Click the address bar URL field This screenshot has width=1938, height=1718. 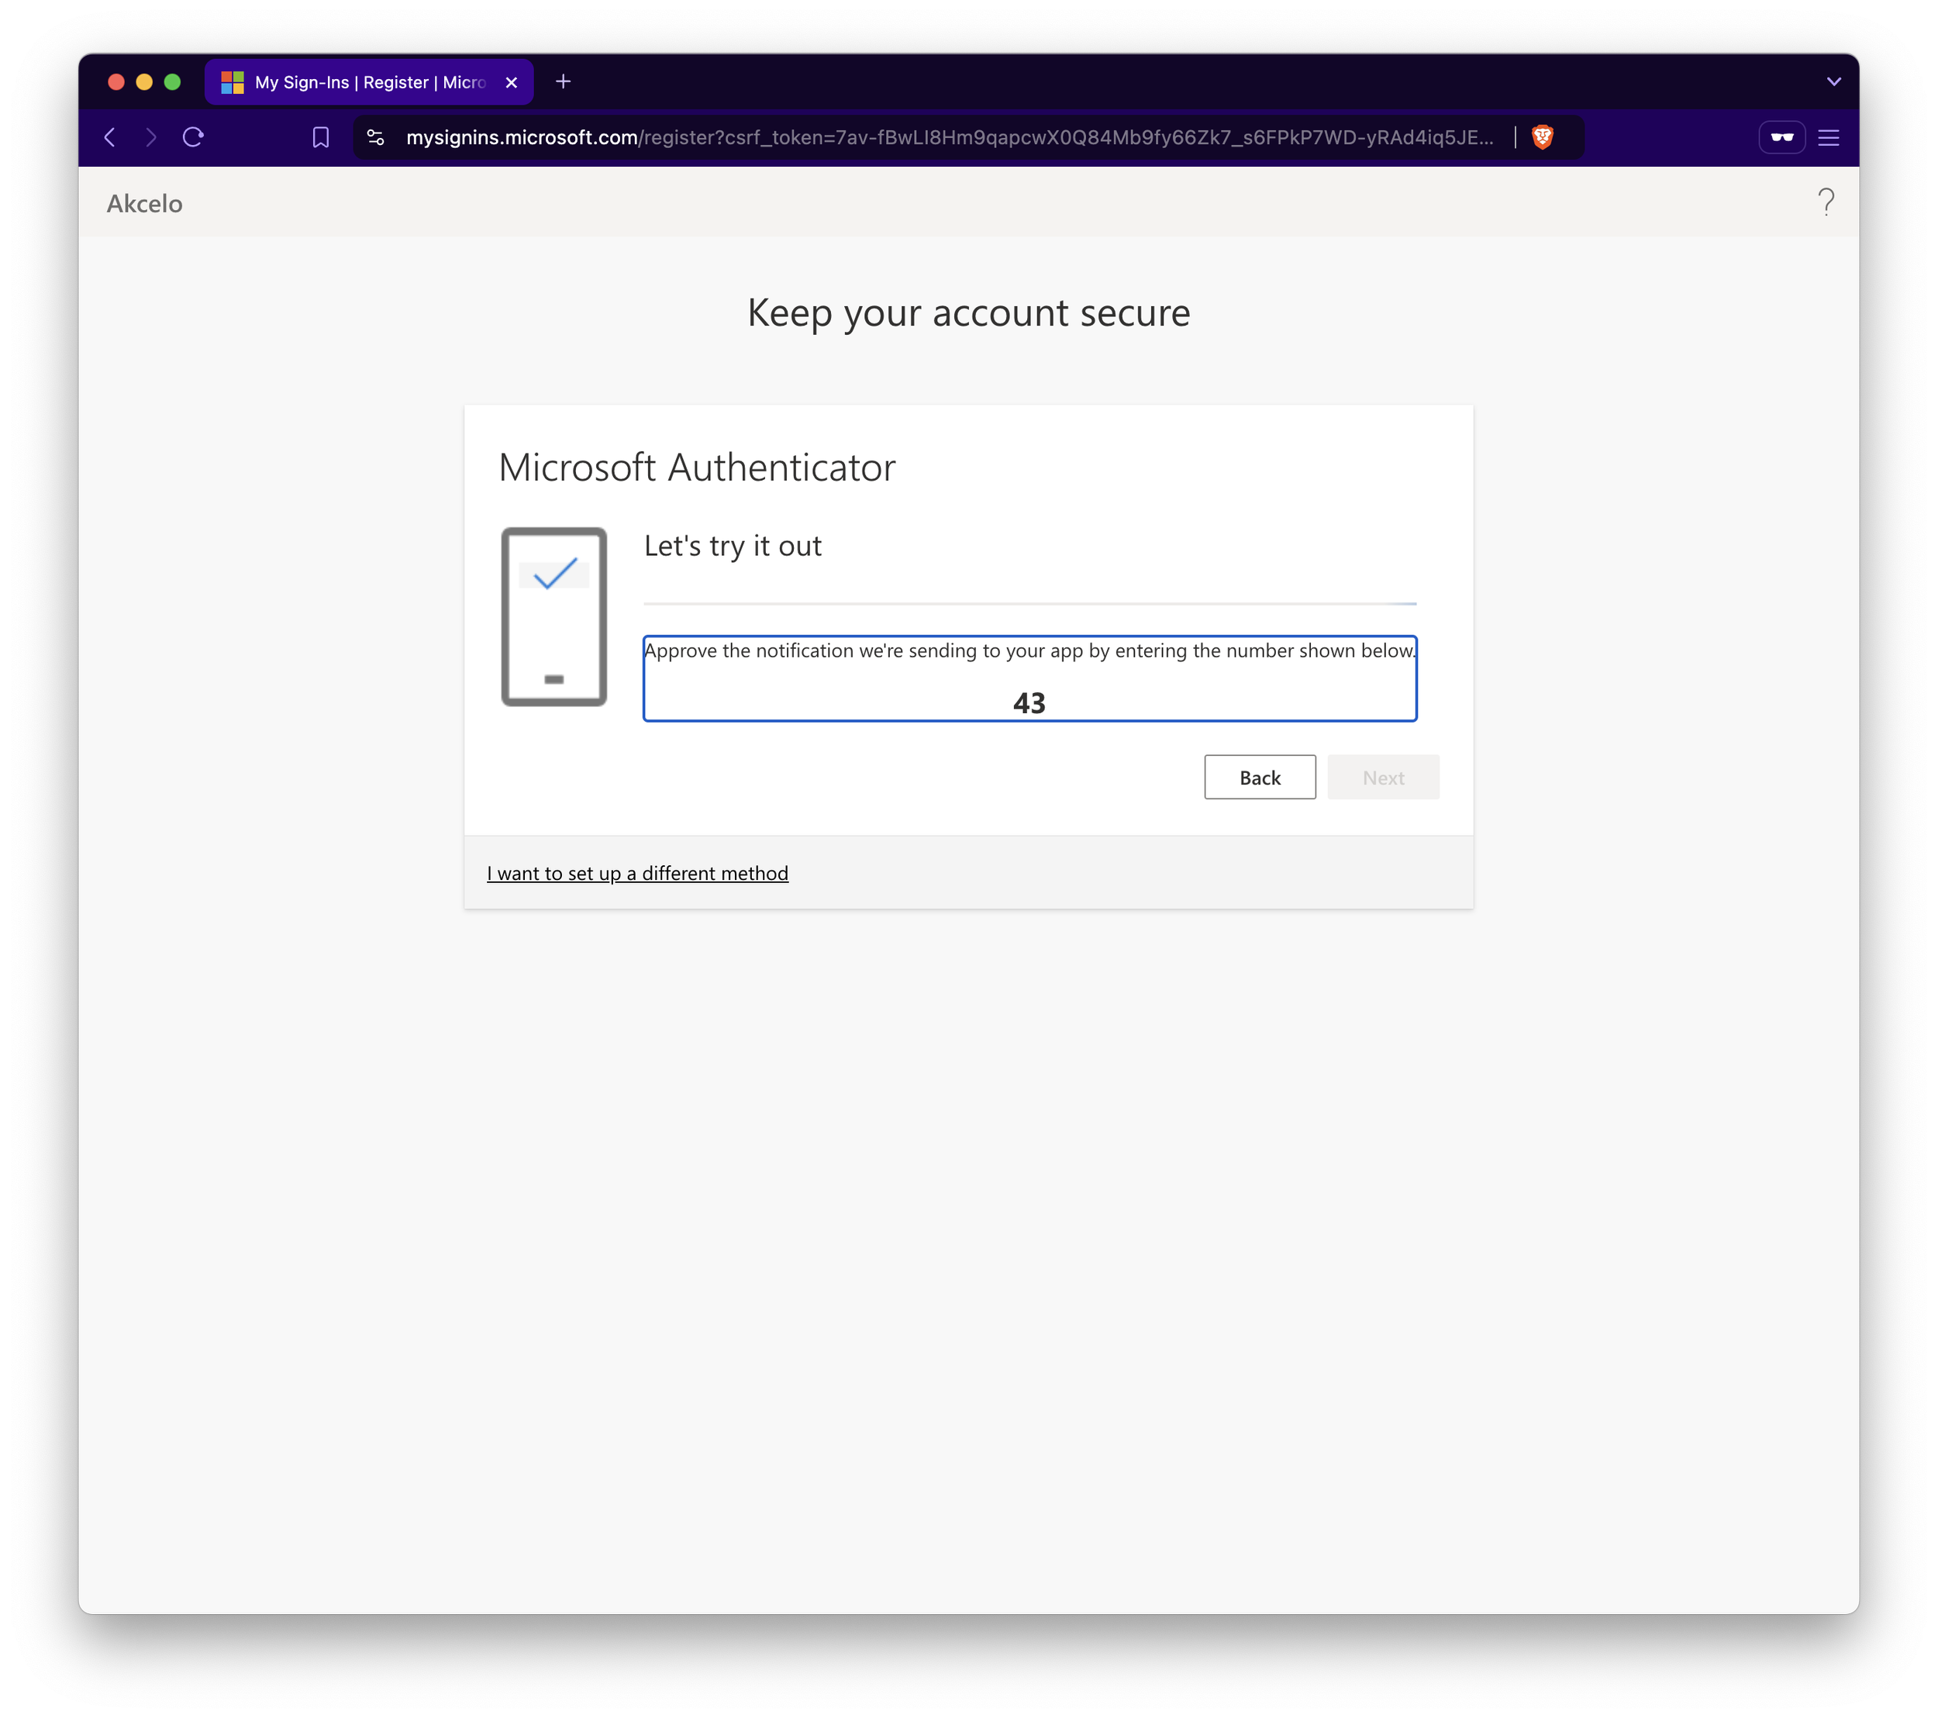coord(948,137)
